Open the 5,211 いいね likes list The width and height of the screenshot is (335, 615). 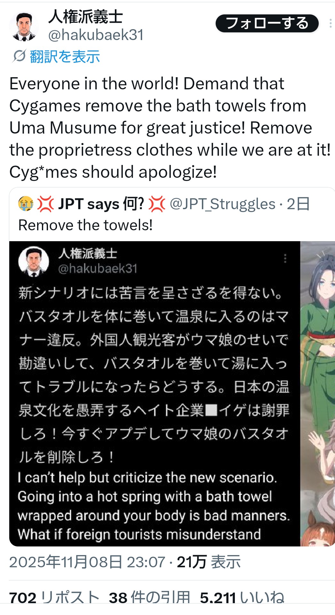pyautogui.click(x=242, y=597)
